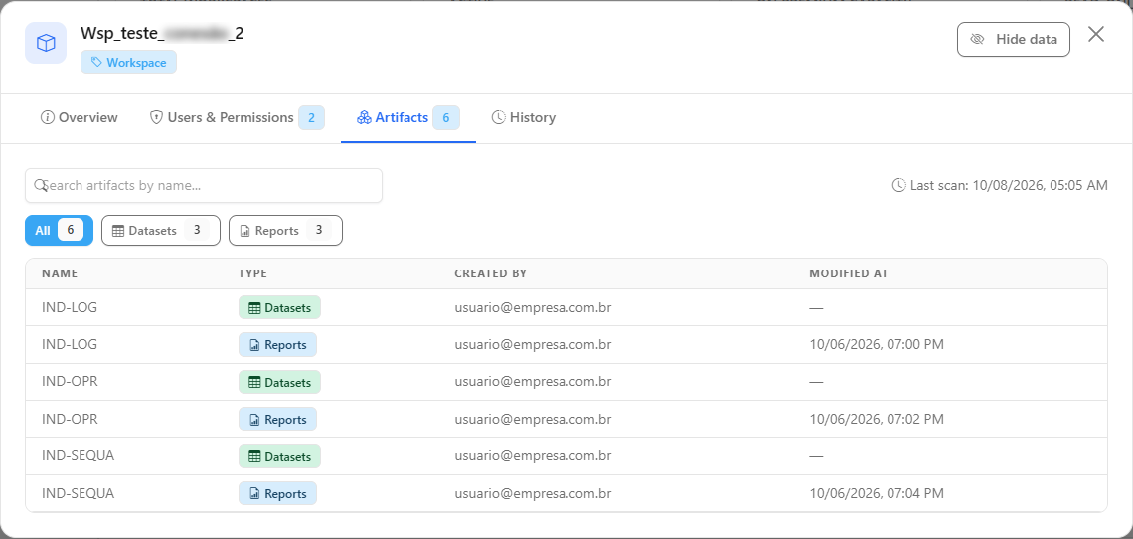Click the Artifacts count badge 6

pyautogui.click(x=446, y=118)
